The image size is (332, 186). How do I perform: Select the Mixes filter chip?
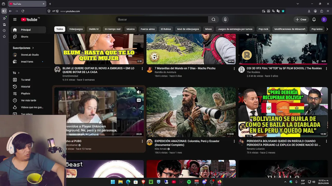[208, 29]
